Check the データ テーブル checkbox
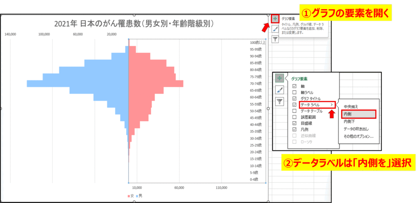The height and width of the screenshot is (203, 420). point(294,111)
